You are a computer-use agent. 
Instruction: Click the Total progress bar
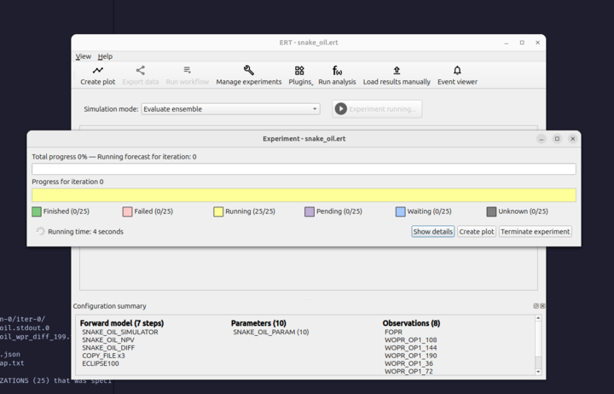click(304, 169)
